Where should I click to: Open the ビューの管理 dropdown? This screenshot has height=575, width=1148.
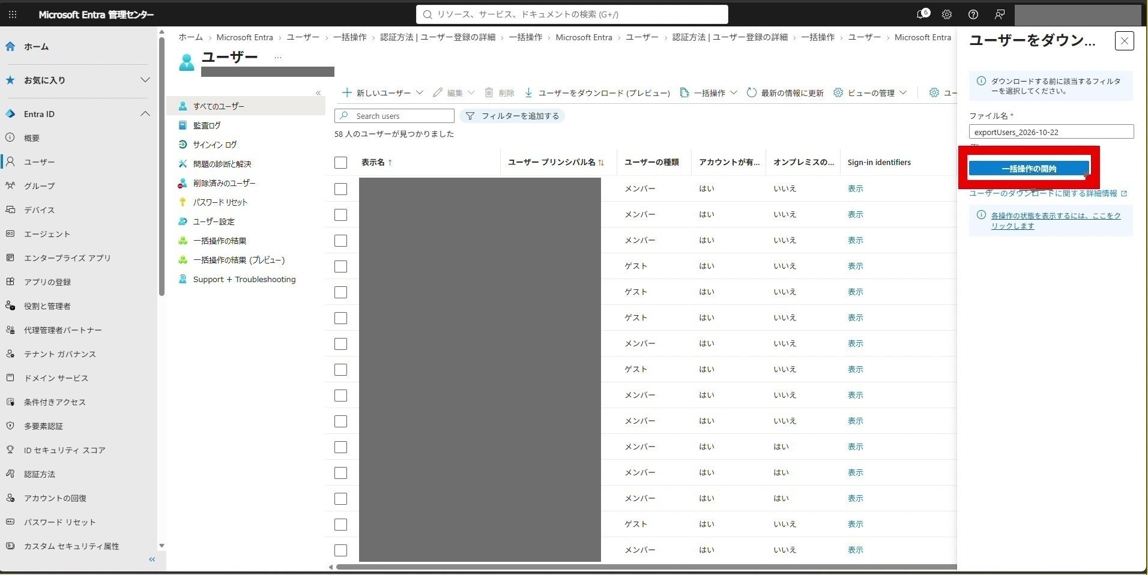pos(870,93)
